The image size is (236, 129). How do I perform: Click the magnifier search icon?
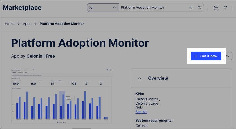coord(199,8)
